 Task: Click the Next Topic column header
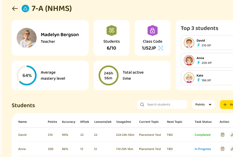[x=175, y=122]
